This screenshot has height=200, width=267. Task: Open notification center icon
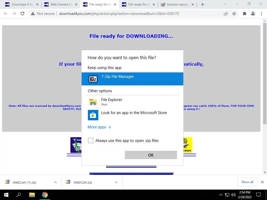tap(258, 195)
